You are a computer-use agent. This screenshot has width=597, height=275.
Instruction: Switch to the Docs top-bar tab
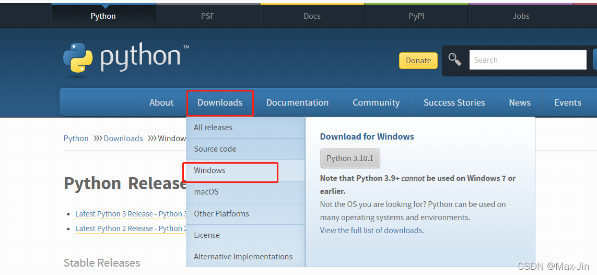point(312,16)
